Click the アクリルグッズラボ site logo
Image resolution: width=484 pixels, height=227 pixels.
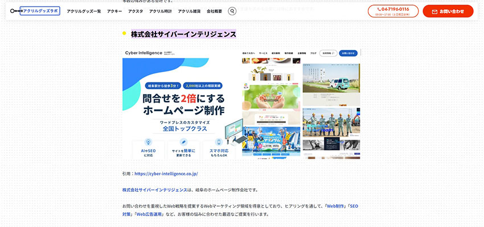tap(35, 11)
